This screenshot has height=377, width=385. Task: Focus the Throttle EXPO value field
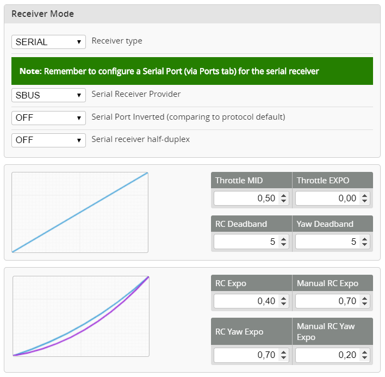point(327,199)
